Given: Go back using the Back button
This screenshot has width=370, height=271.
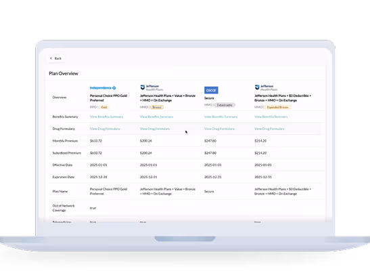Looking at the screenshot, I should 56,58.
